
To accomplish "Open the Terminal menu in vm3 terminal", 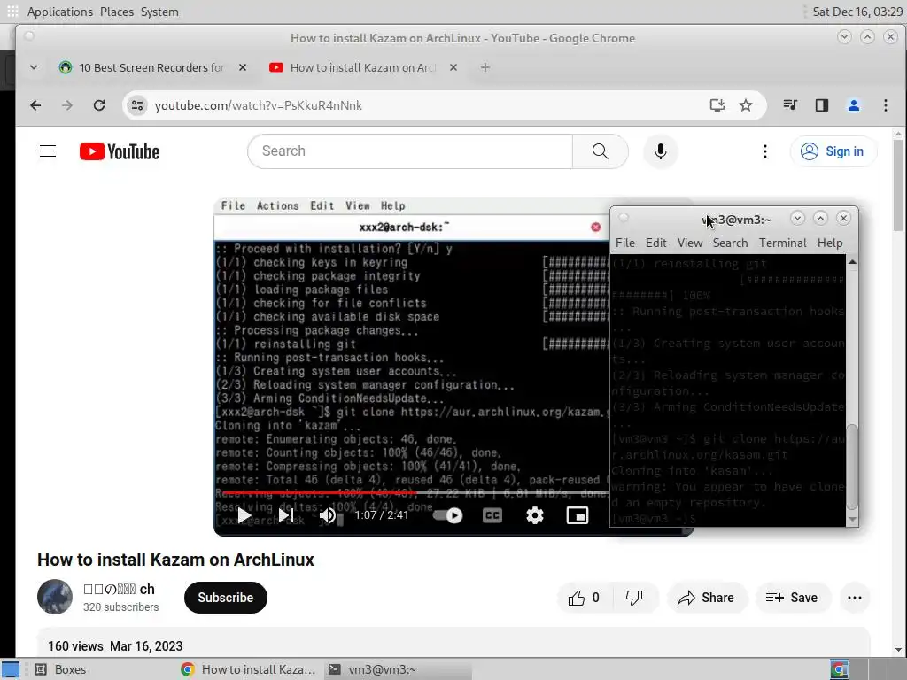I will pyautogui.click(x=783, y=243).
